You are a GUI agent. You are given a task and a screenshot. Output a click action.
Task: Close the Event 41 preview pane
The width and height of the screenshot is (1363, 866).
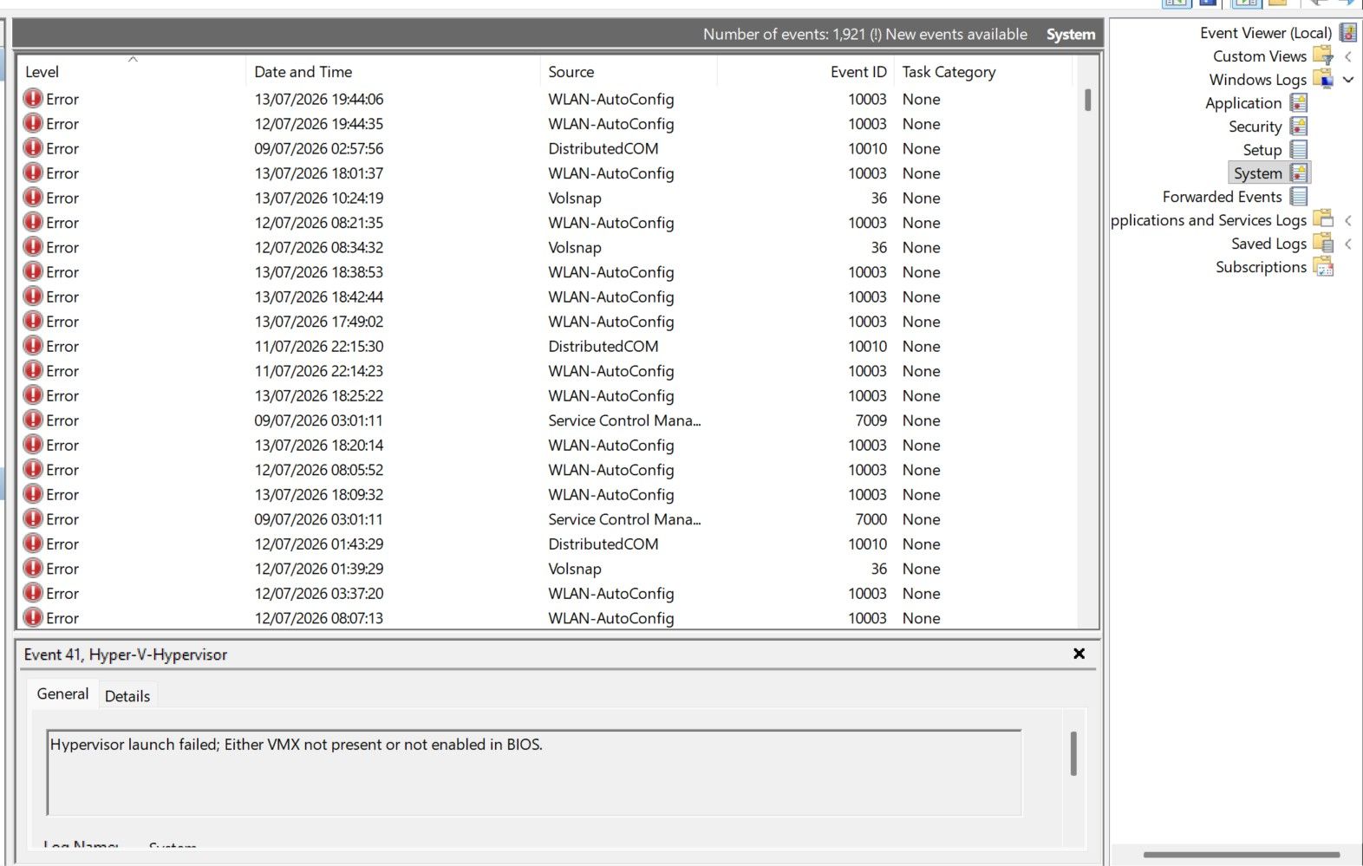point(1079,654)
